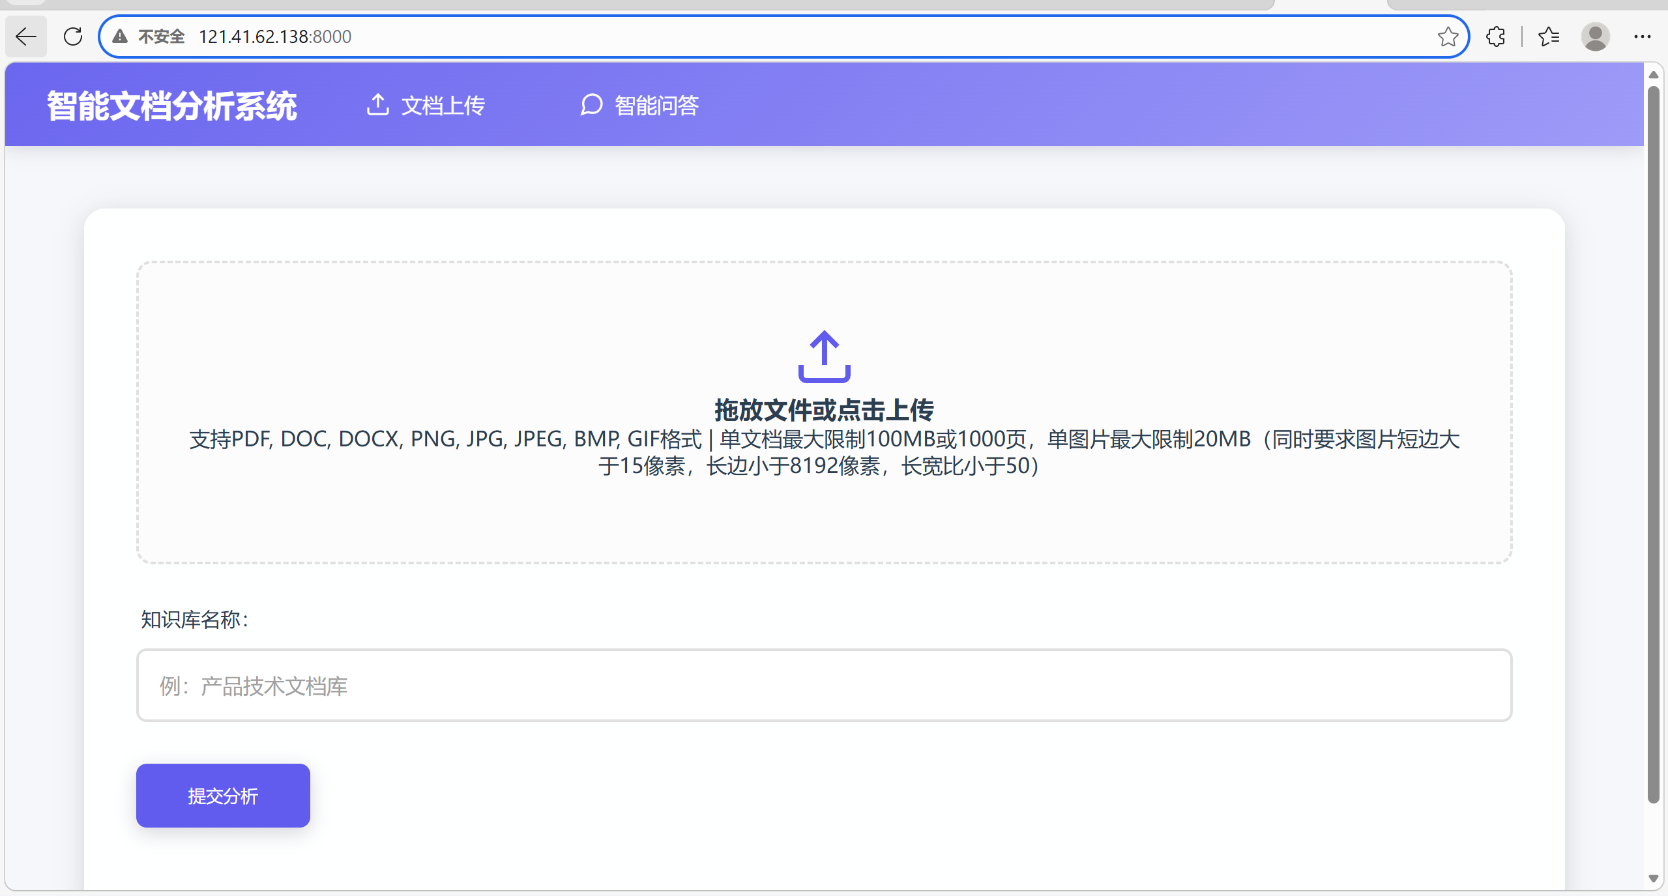Reload the page with refresh icon

(x=73, y=36)
